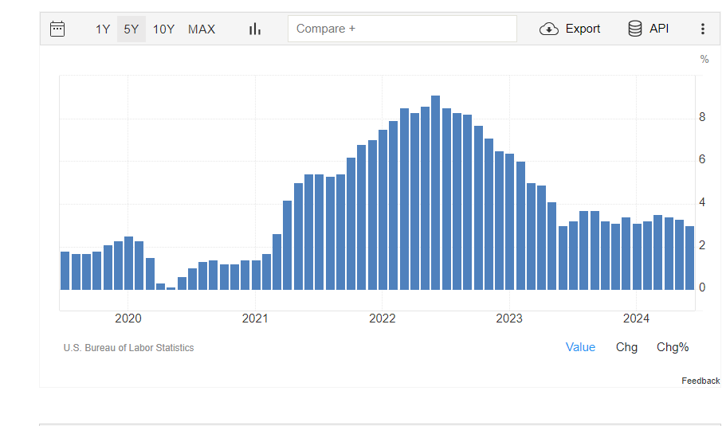726x426 pixels.
Task: Click the 2023 x-axis label
Action: point(509,319)
